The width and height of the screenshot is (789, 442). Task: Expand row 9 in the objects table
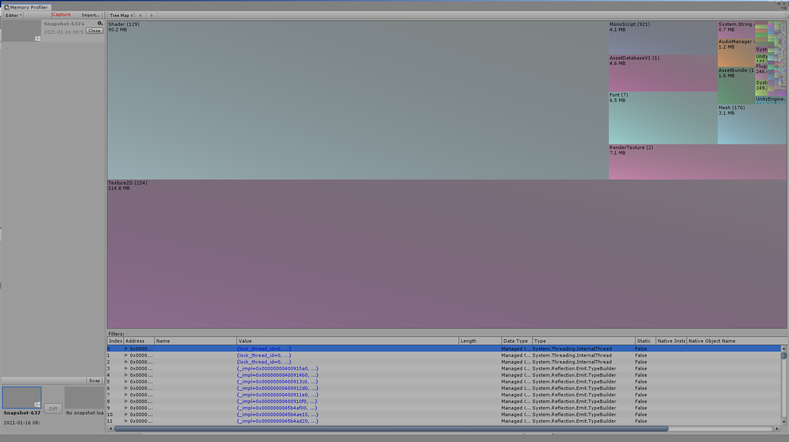(x=126, y=408)
